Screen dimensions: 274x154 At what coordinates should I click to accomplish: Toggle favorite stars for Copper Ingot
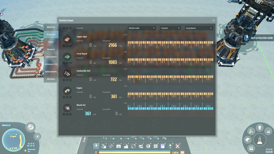coord(67,45)
